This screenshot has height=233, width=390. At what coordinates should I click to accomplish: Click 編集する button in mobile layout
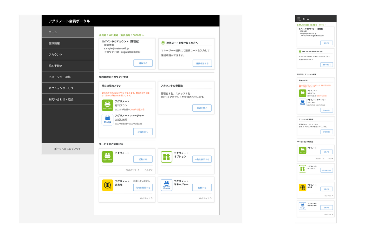(x=327, y=43)
